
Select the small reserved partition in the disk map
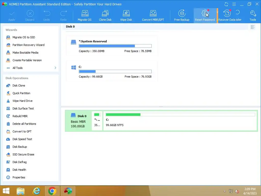pos(97,121)
